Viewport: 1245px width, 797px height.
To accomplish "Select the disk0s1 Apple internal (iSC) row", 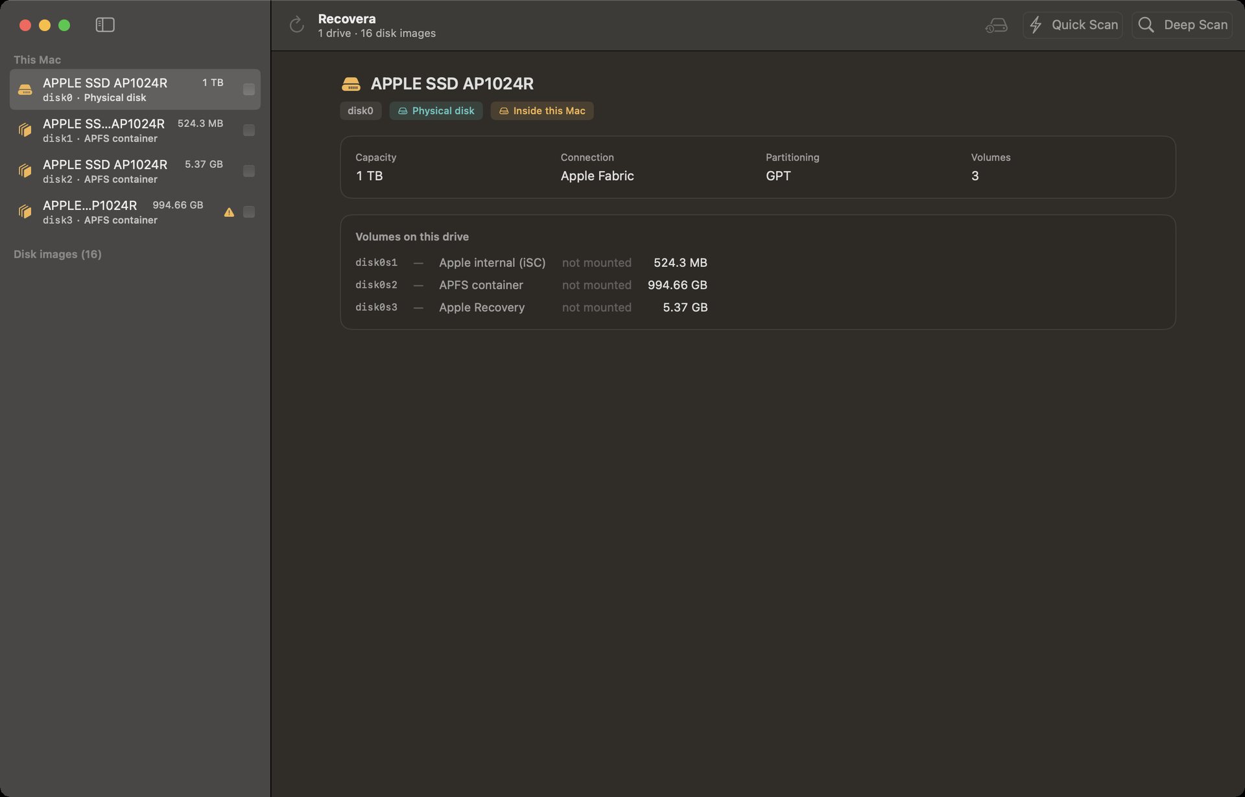I will coord(531,262).
